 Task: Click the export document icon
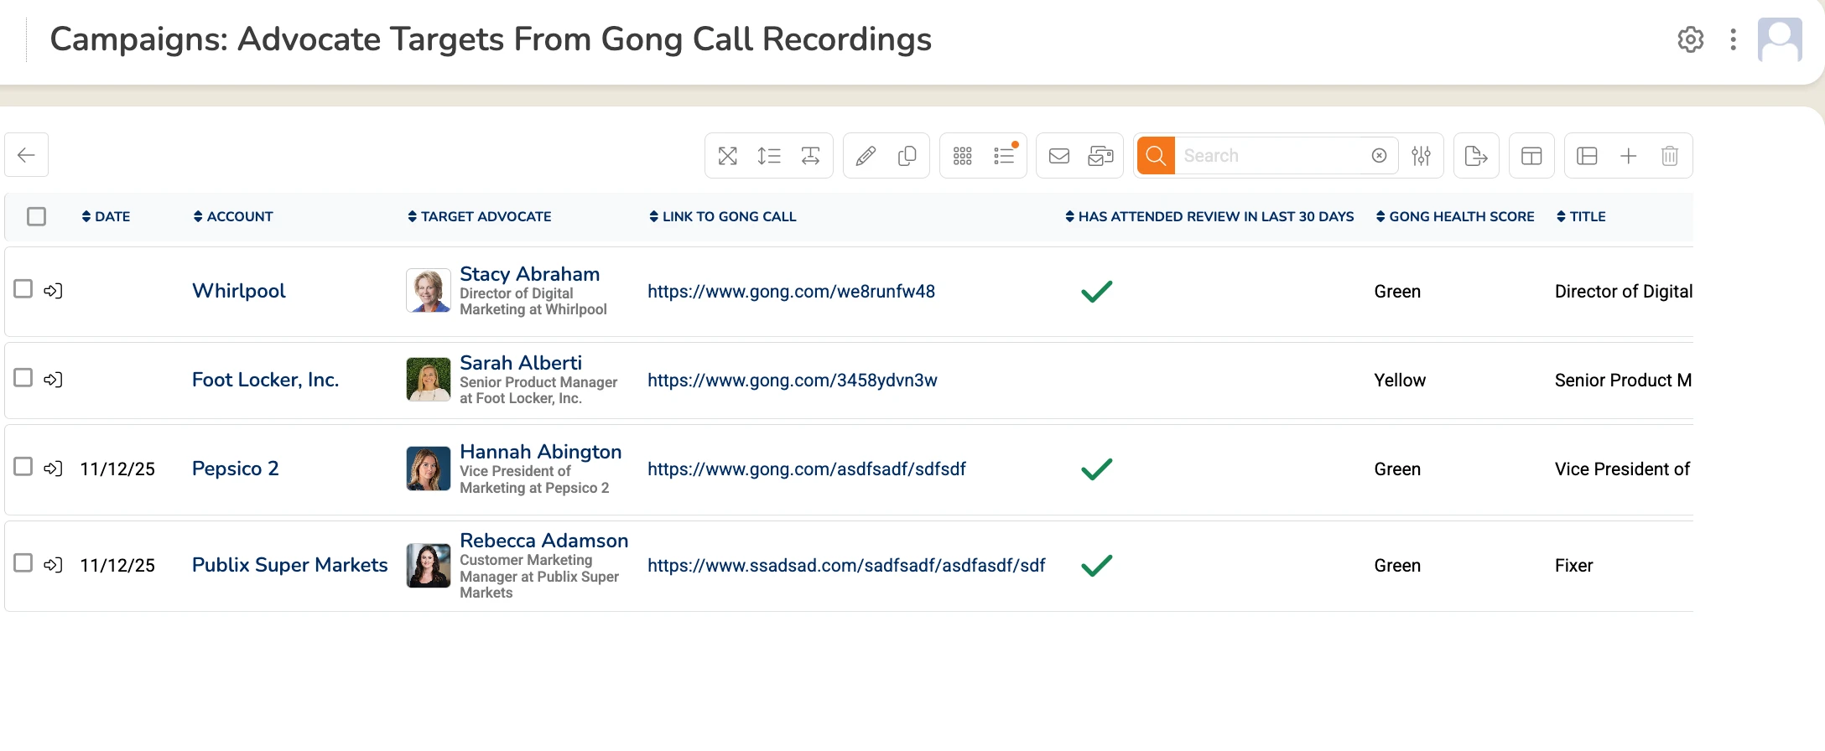(x=1476, y=156)
